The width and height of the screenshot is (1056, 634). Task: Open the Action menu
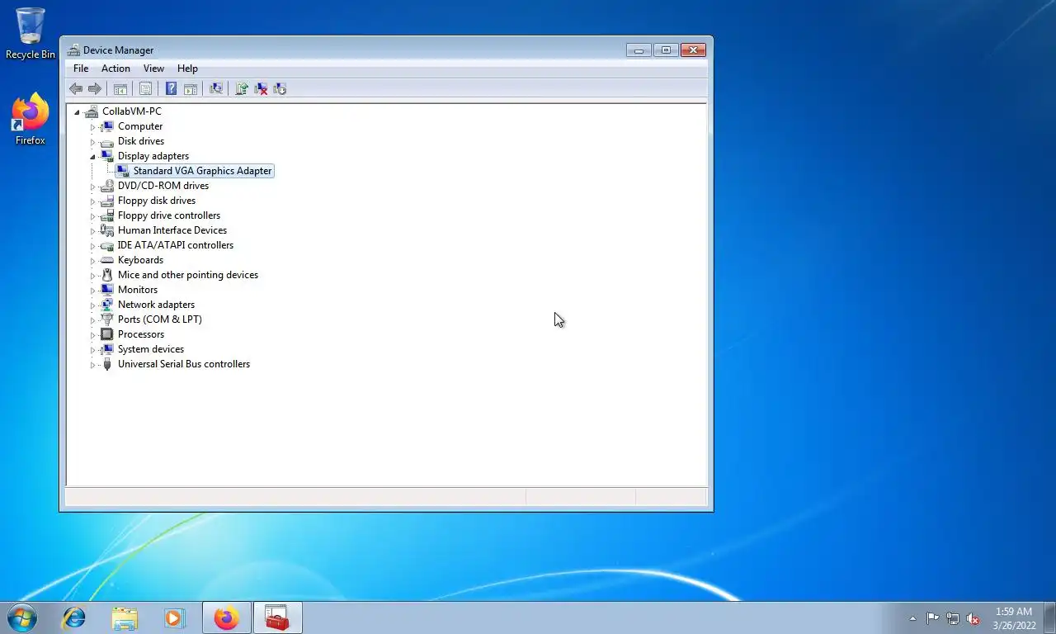(x=115, y=69)
